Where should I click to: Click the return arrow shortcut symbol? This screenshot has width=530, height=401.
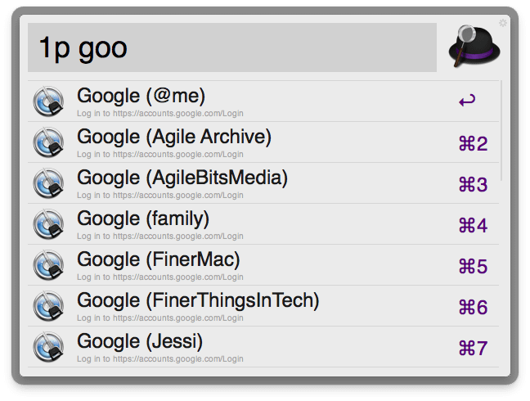coord(467,101)
